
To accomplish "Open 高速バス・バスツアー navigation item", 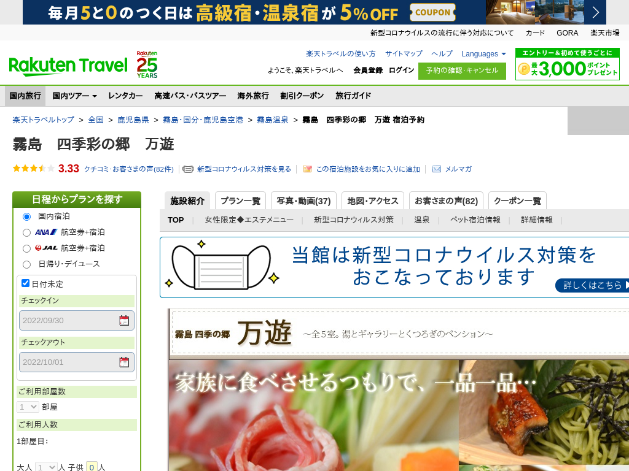I will 190,96.
